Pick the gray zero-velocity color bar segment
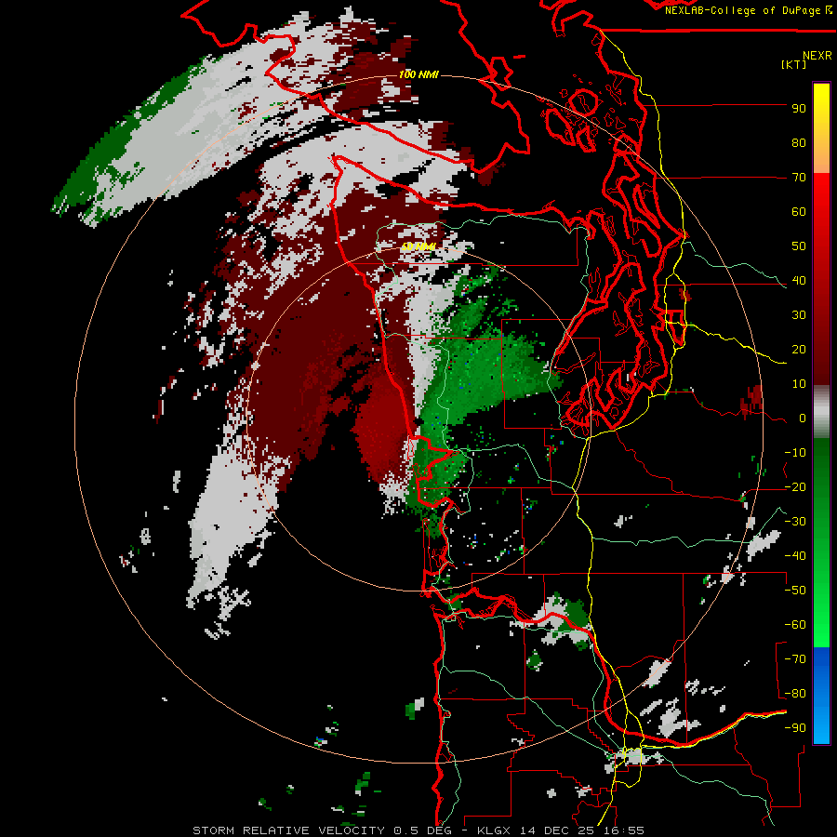Screen dimensions: 837x837 (x=821, y=414)
